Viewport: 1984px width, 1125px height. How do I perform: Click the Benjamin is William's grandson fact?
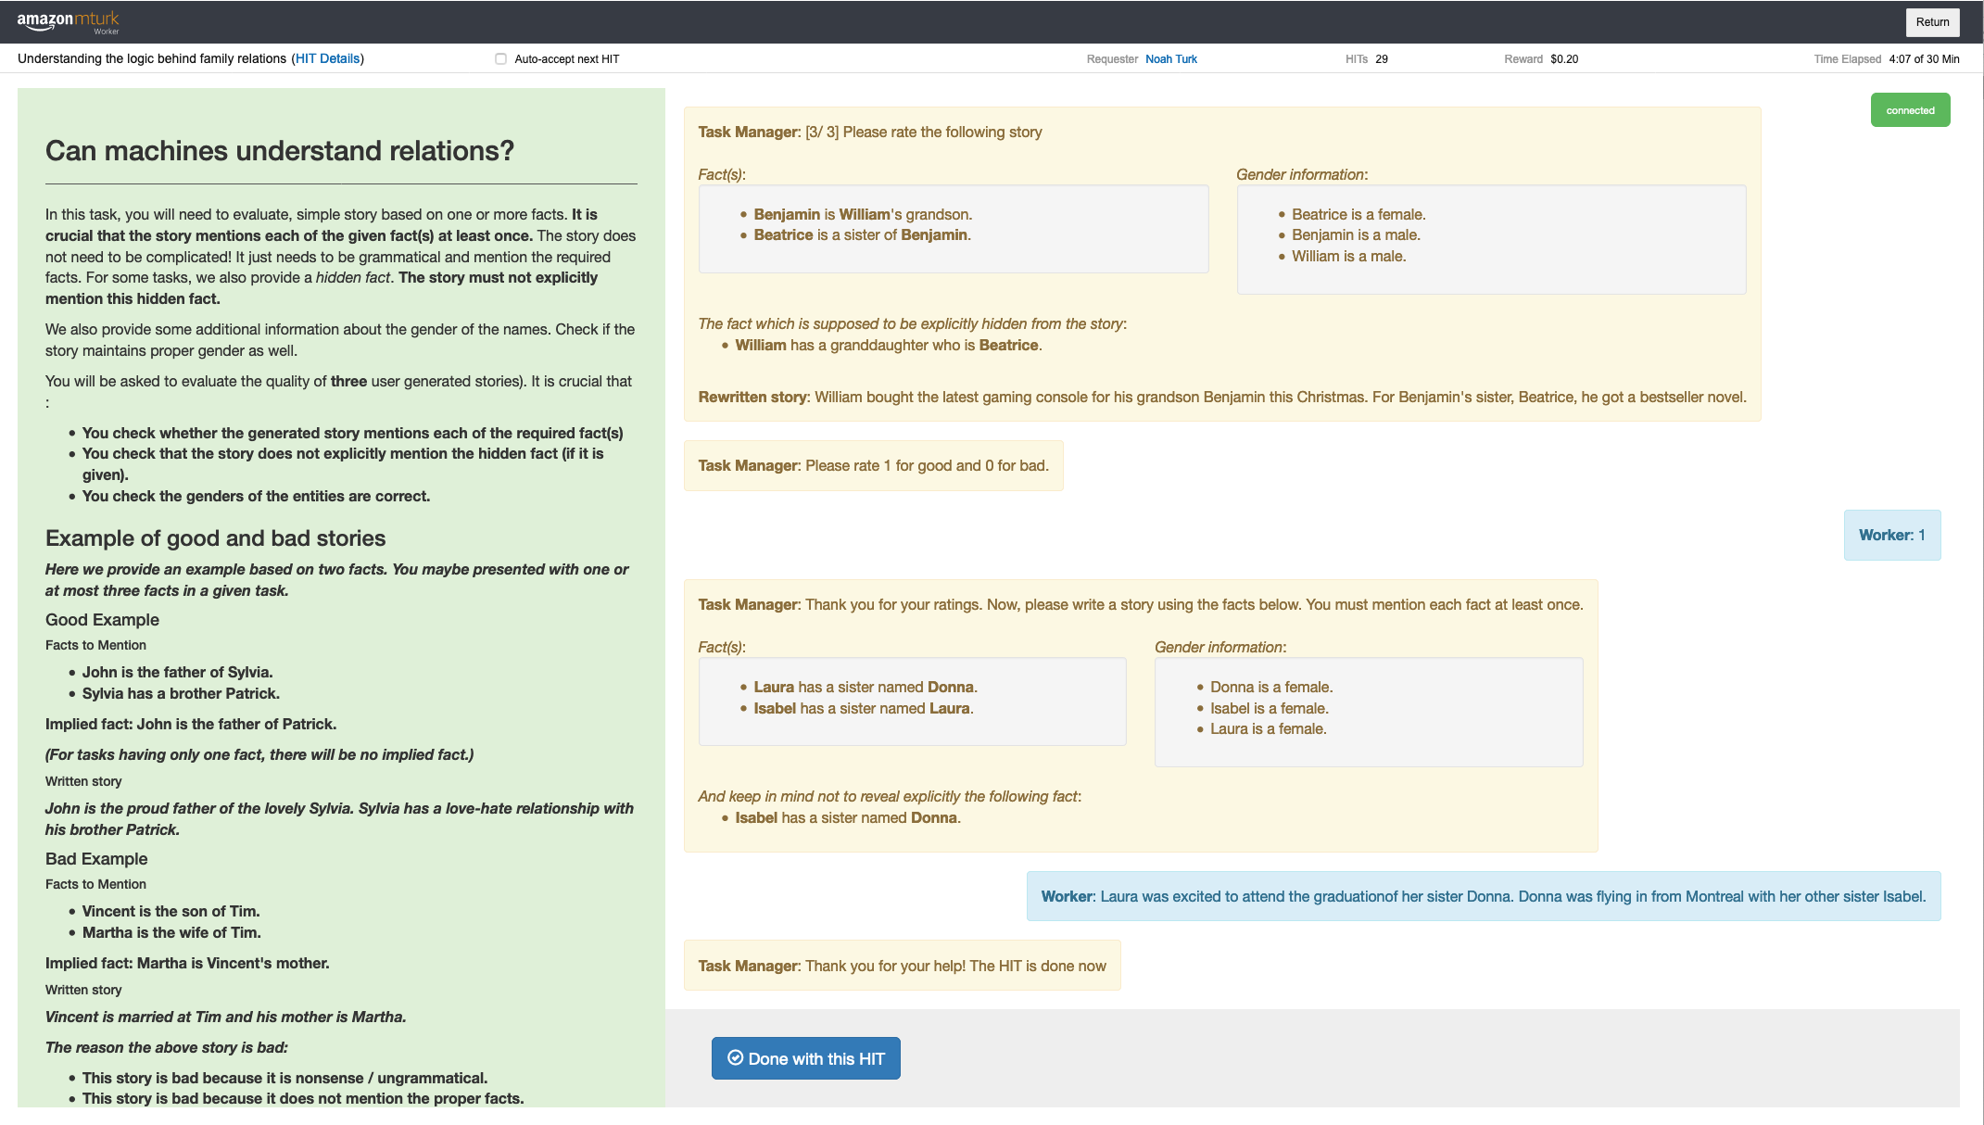point(862,214)
